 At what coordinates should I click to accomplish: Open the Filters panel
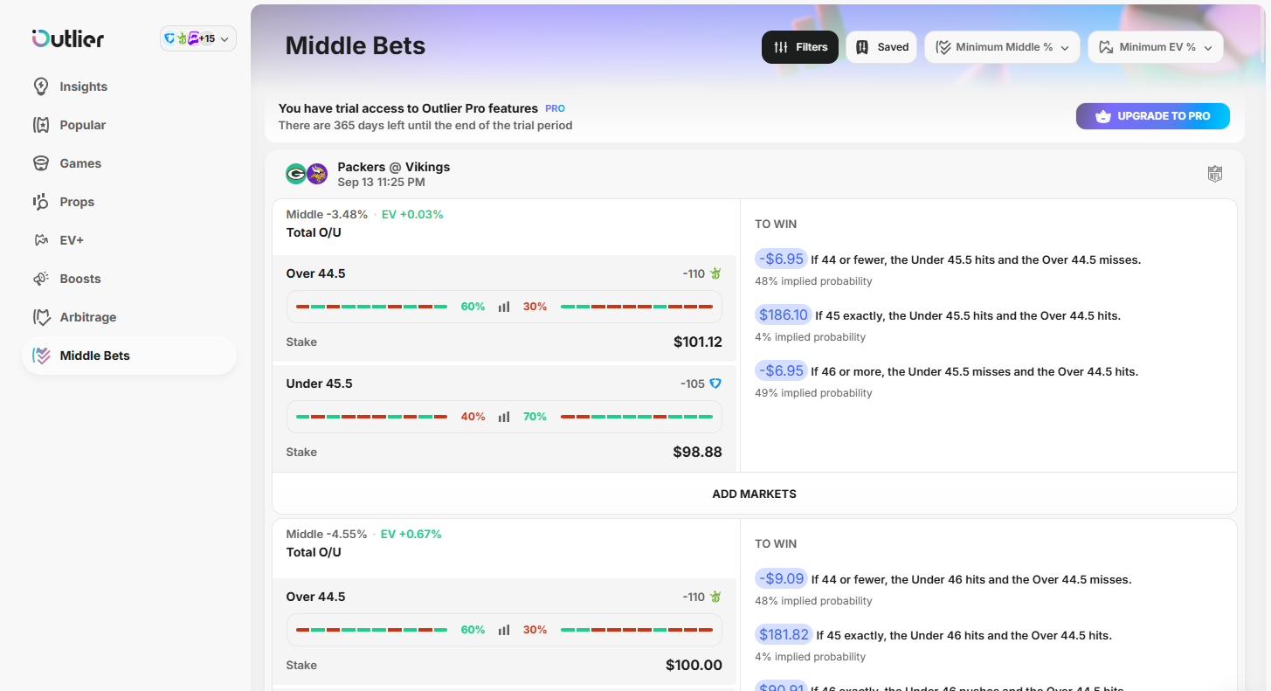[x=800, y=47]
